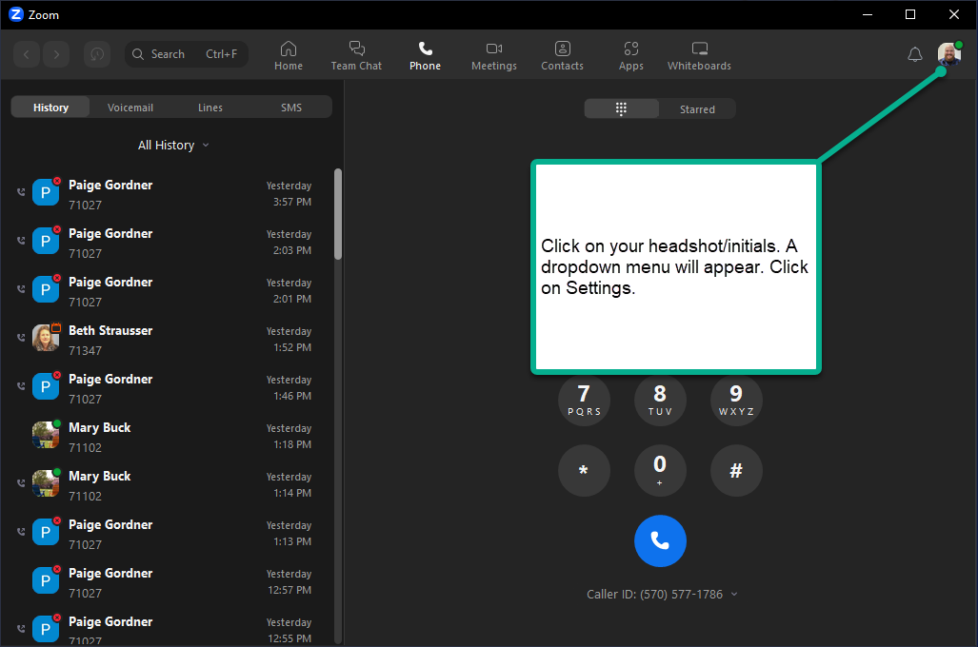This screenshot has height=647, width=978.
Task: Click the call history scrollbar
Action: (338, 214)
